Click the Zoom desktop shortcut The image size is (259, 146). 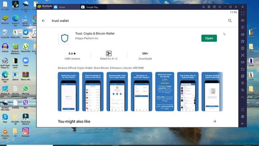click(25, 62)
